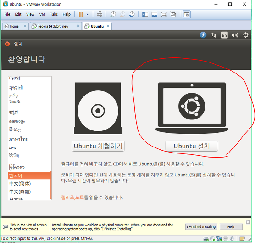Take a snapshot of this VM
The width and height of the screenshot is (255, 243).
[113, 14]
